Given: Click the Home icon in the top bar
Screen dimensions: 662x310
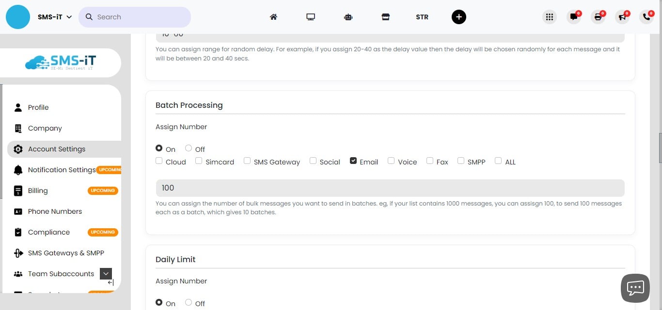Looking at the screenshot, I should click(x=273, y=16).
